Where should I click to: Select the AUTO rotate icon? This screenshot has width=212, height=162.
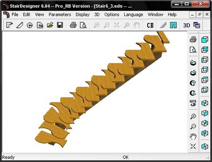(193, 103)
